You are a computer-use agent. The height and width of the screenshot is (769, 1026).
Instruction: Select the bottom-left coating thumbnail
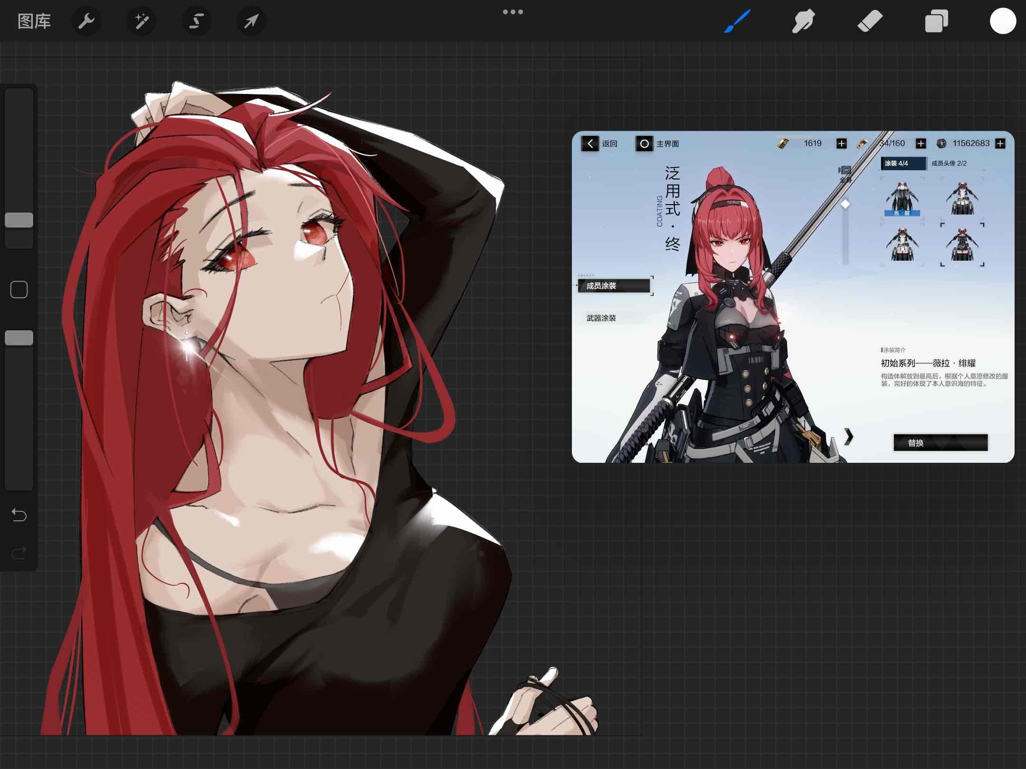[902, 244]
